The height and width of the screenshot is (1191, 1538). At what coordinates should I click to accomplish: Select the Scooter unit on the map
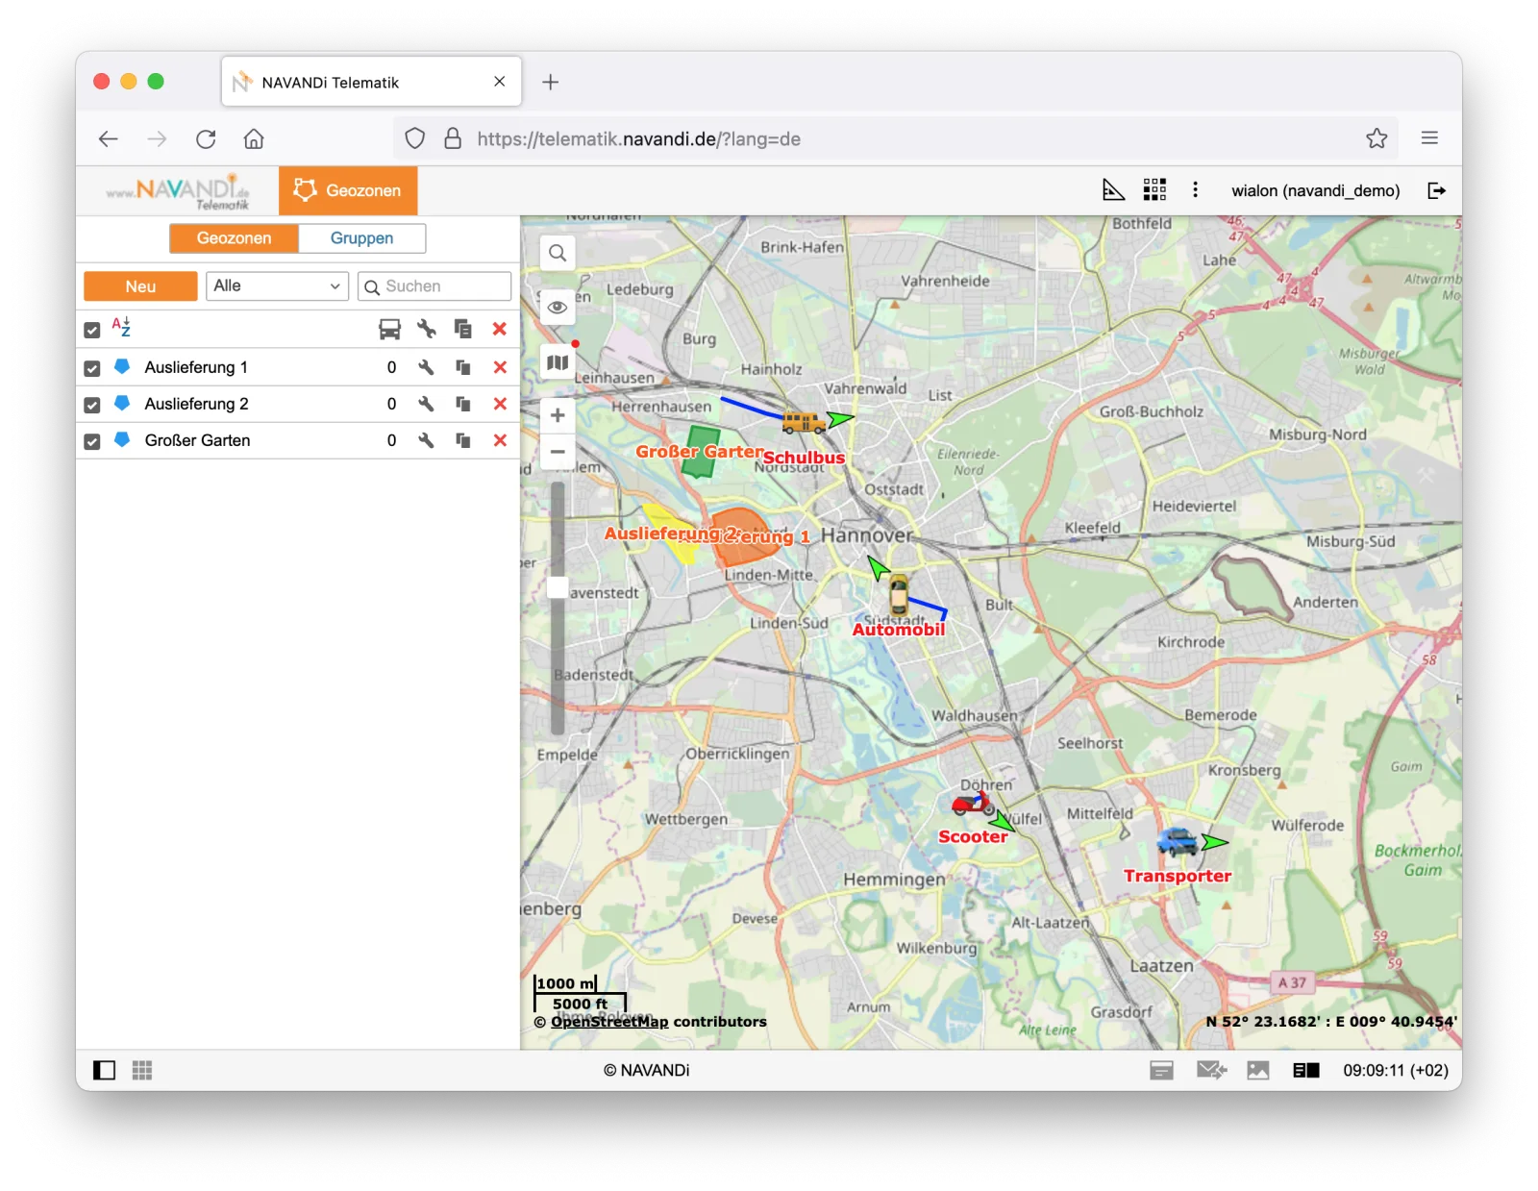point(973,804)
